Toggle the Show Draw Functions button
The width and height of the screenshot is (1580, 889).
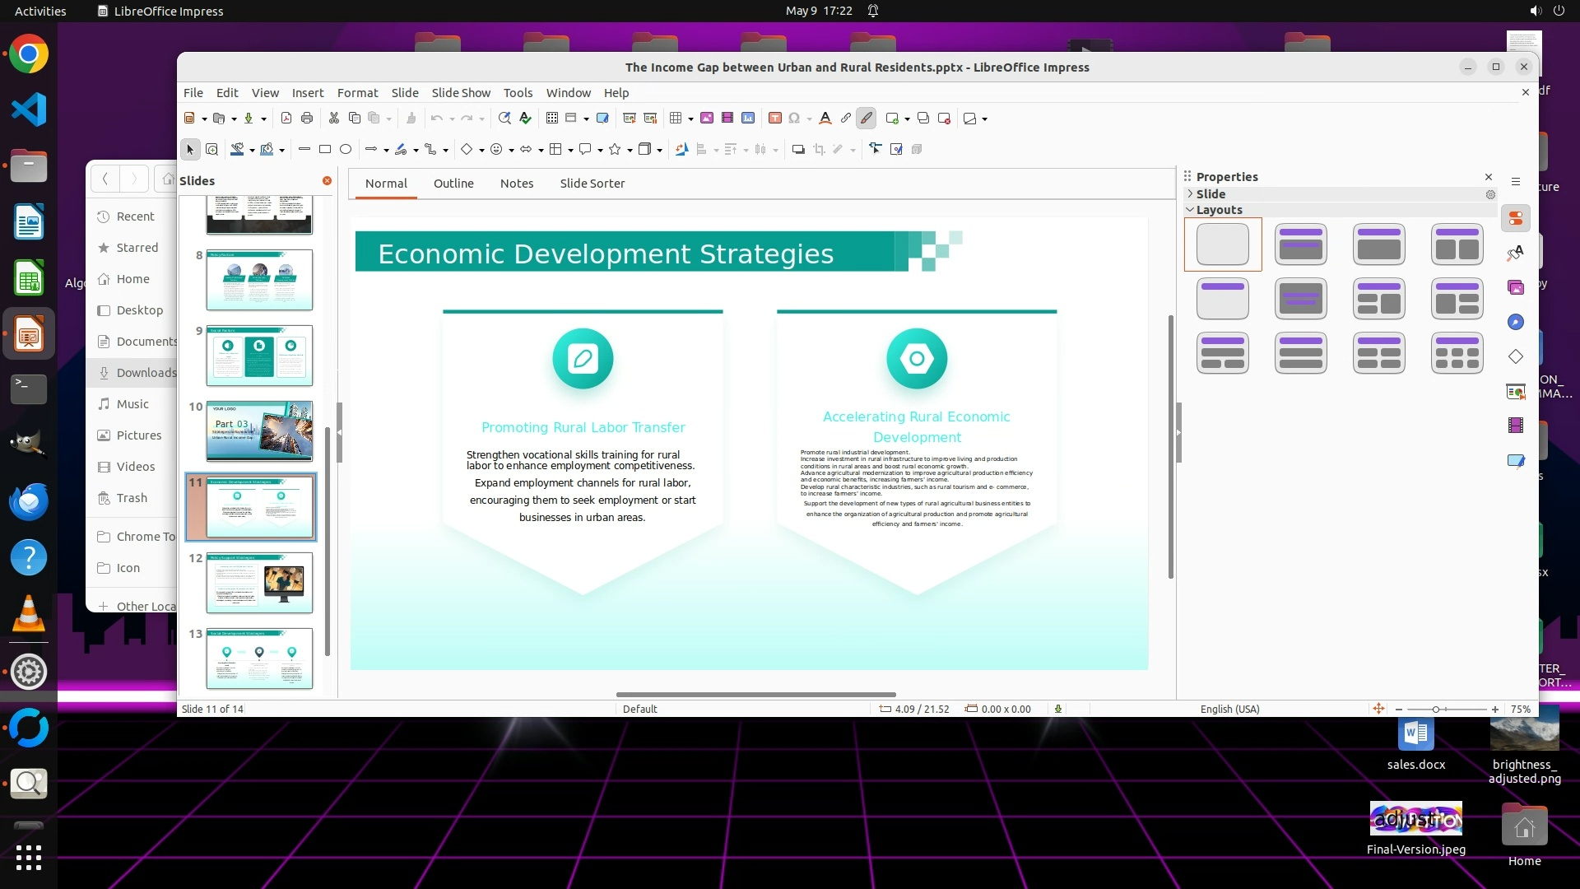coord(866,119)
